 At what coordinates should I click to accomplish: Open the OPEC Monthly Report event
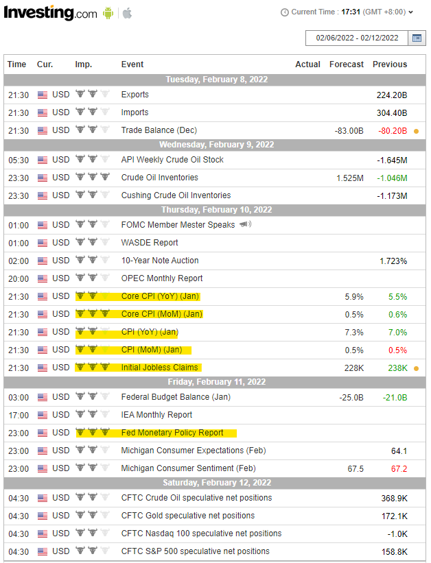162,278
